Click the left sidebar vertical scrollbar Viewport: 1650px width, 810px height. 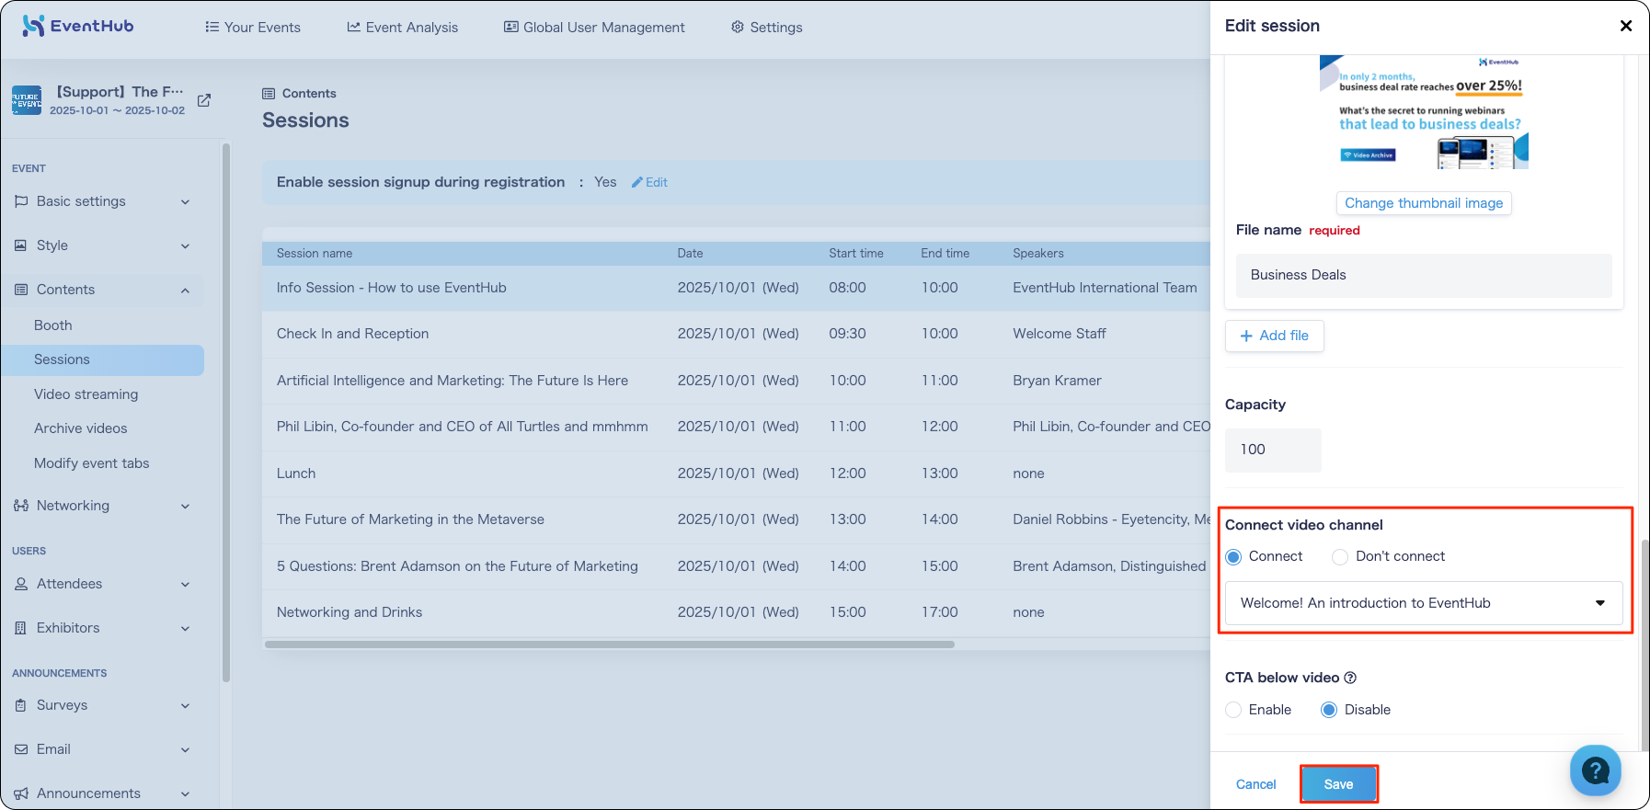(226, 412)
